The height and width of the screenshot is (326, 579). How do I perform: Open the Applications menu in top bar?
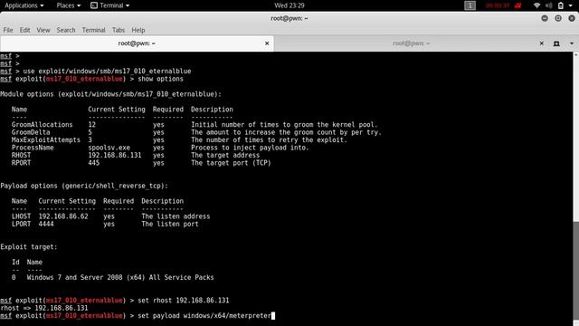tap(24, 5)
